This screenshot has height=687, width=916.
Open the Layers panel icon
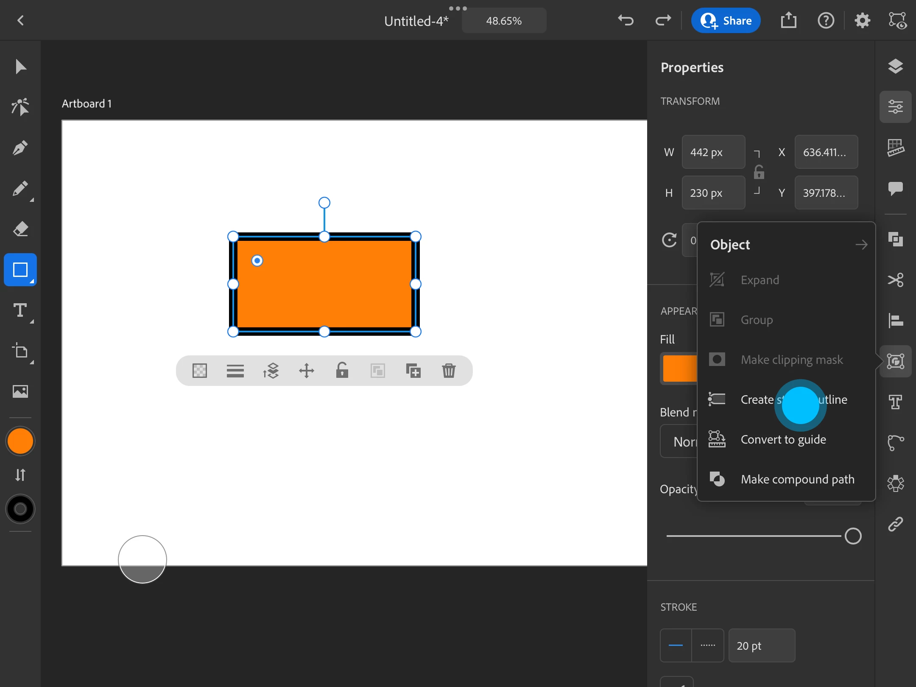(895, 67)
